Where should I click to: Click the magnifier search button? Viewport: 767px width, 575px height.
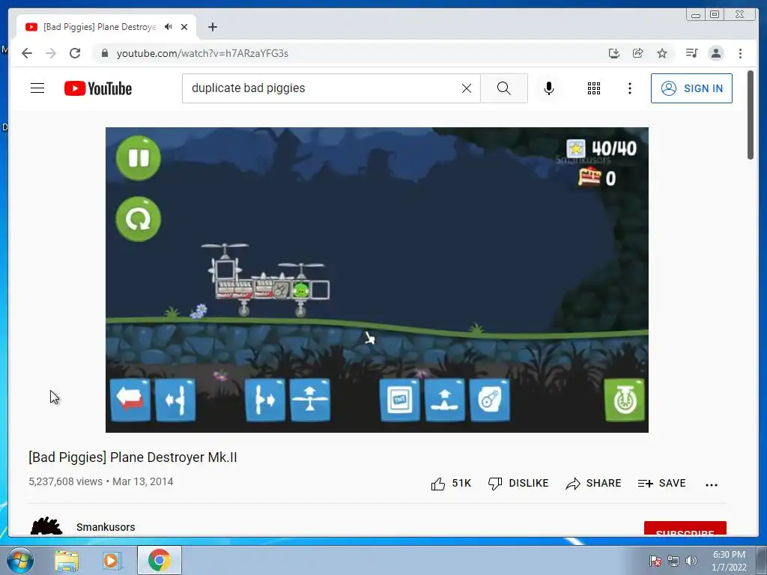coord(504,88)
